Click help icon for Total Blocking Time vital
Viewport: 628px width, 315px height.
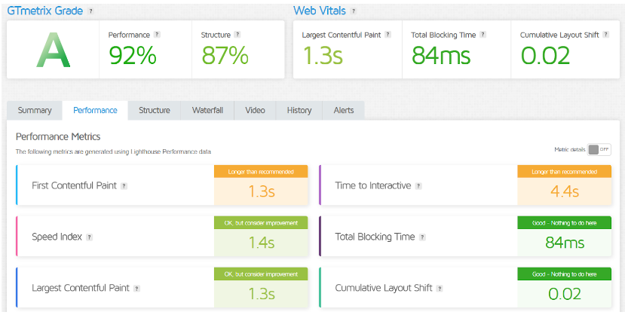tap(483, 35)
